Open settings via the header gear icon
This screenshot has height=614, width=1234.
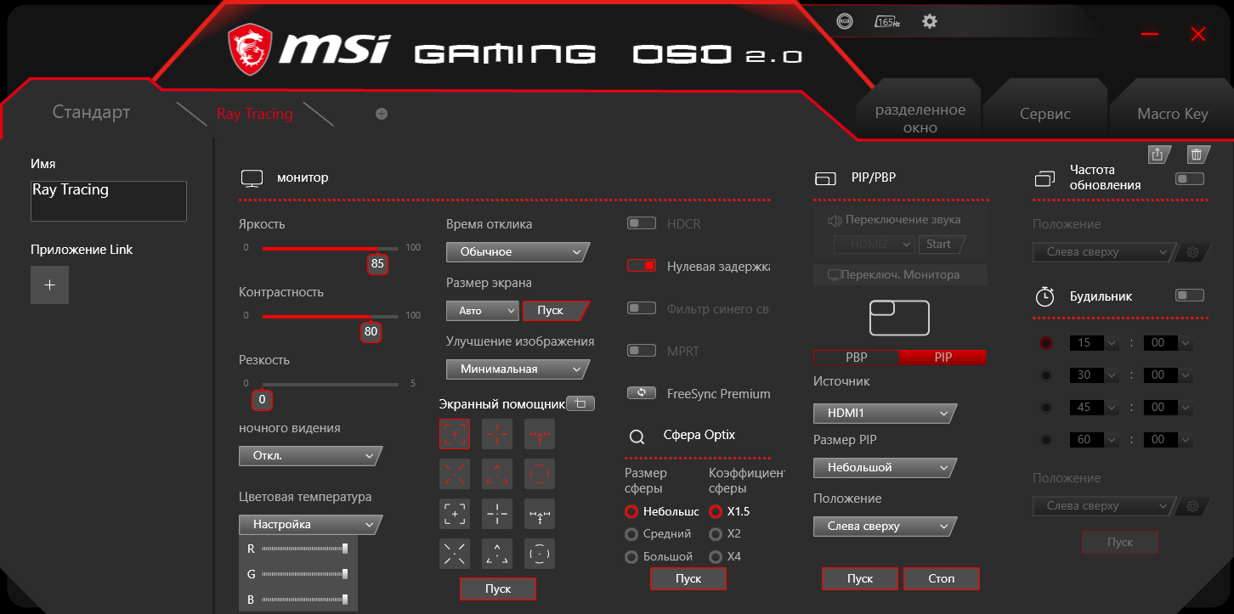pos(930,21)
